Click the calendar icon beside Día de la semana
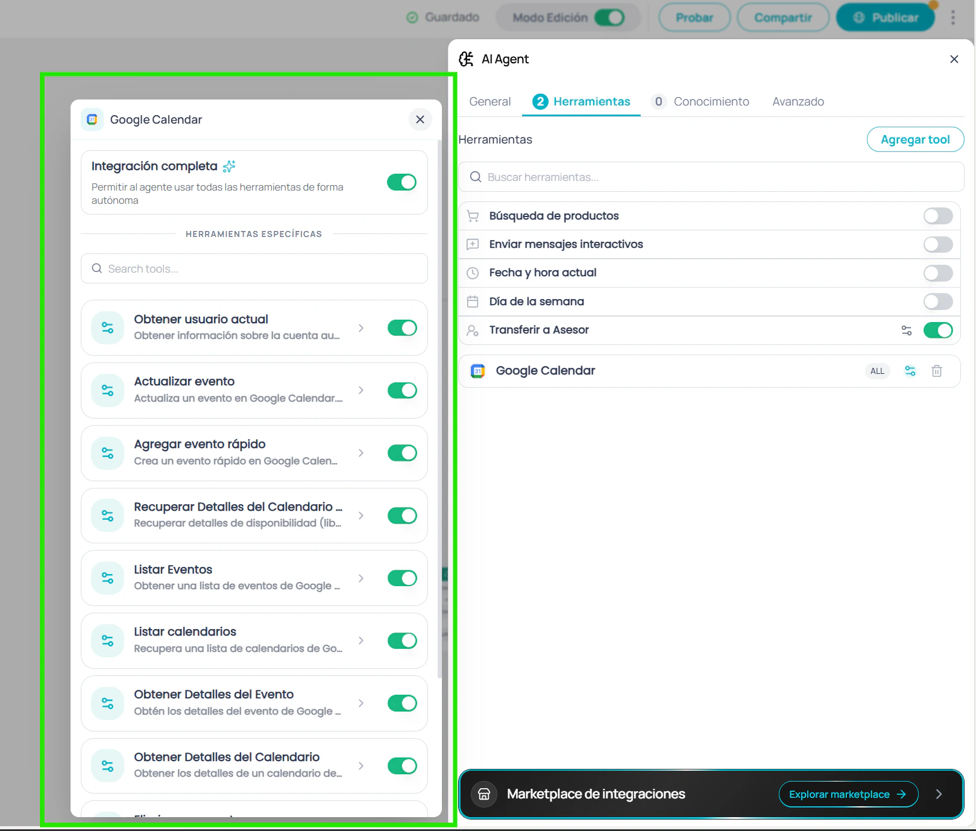This screenshot has height=831, width=976. coord(473,301)
